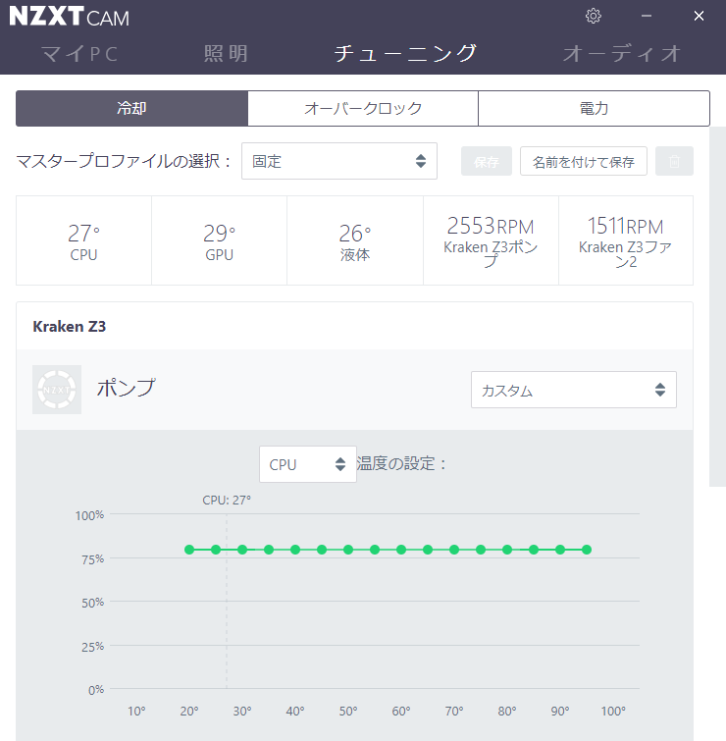Click the Kraken Z3 section heading
Image resolution: width=726 pixels, height=741 pixels.
[70, 327]
